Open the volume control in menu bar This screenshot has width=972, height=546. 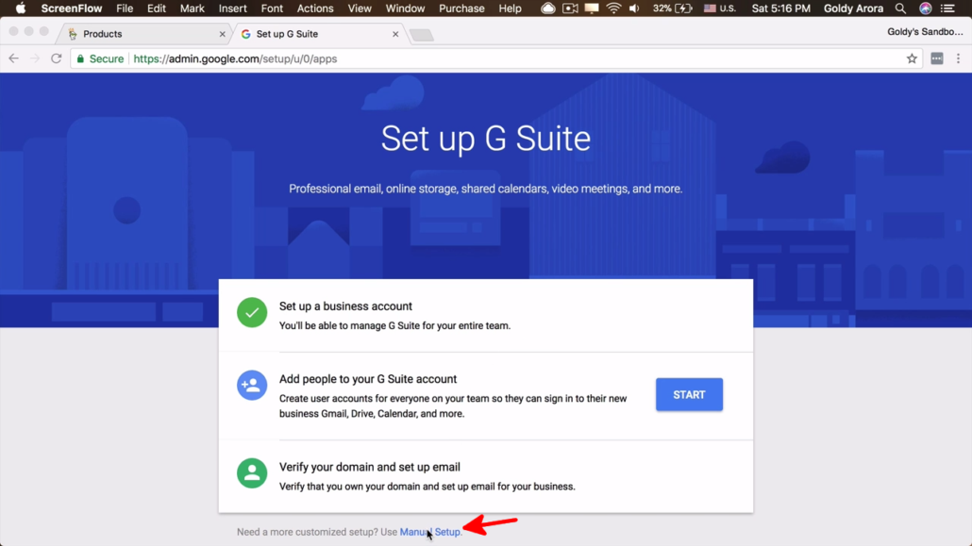pyautogui.click(x=634, y=8)
